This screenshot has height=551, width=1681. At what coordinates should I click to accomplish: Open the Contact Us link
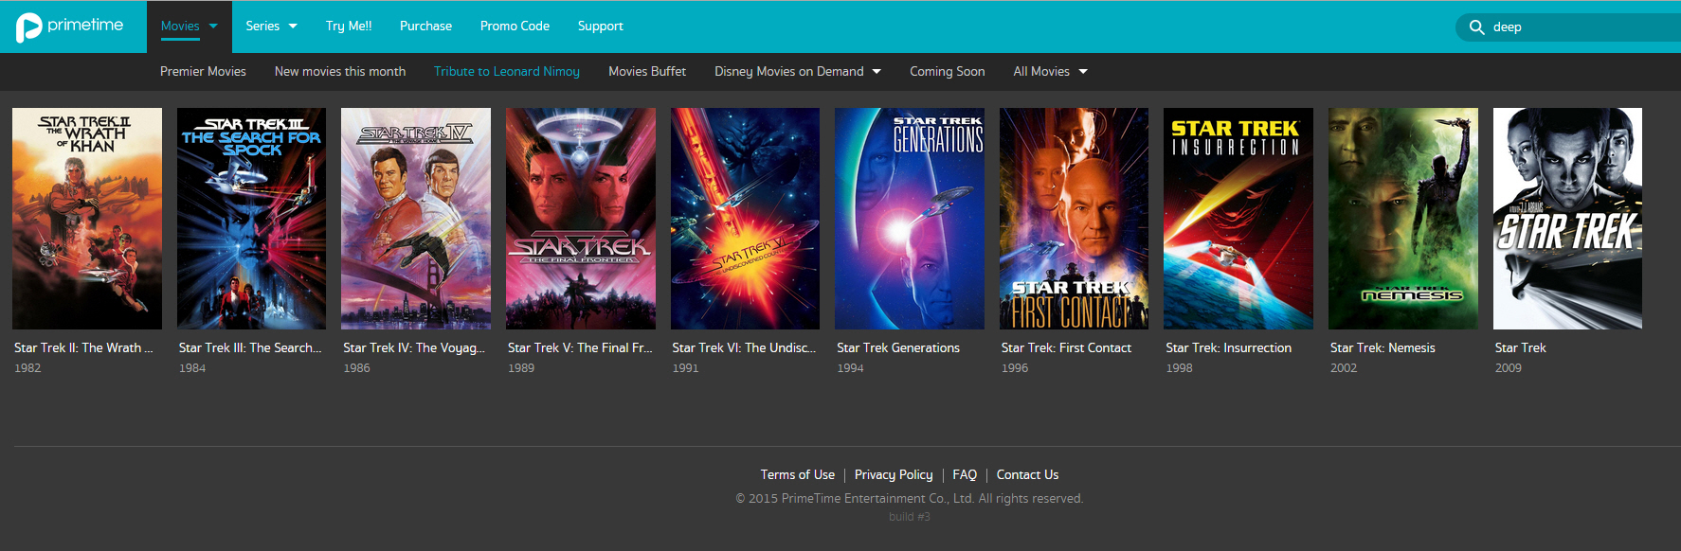click(x=1027, y=475)
